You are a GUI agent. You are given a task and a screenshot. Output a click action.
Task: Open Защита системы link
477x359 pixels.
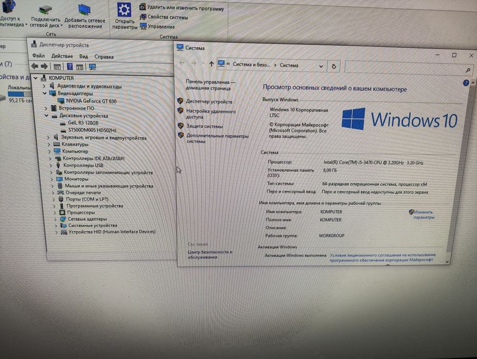pos(204,126)
